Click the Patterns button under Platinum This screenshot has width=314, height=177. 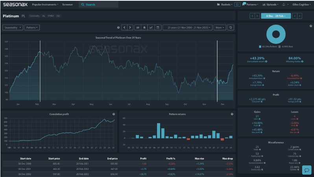(32, 28)
